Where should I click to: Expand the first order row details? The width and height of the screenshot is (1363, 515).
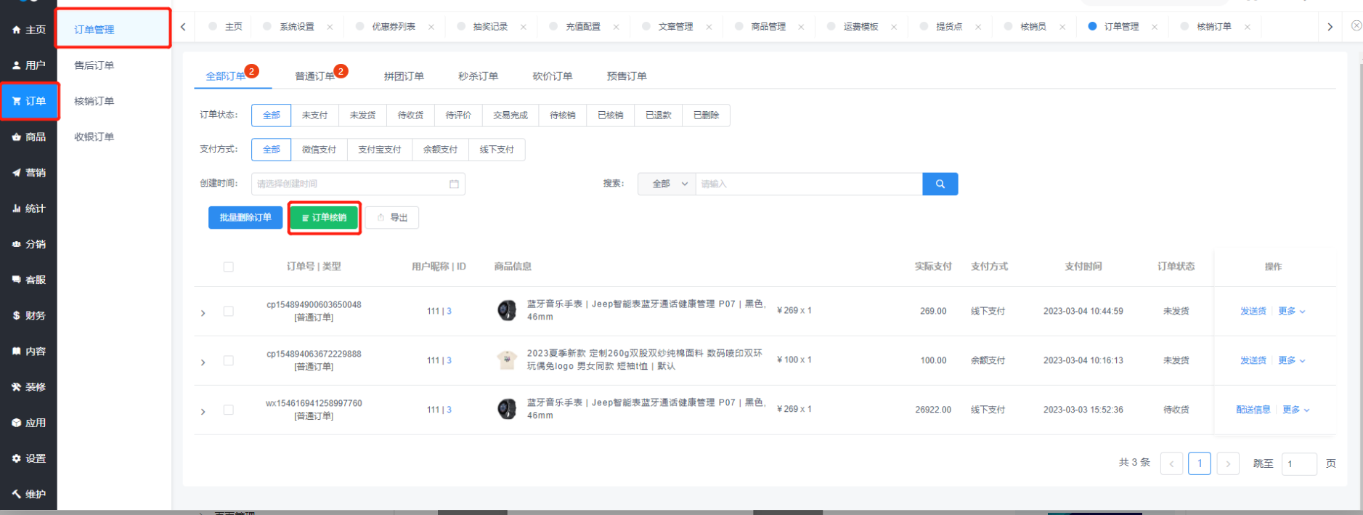[203, 312]
